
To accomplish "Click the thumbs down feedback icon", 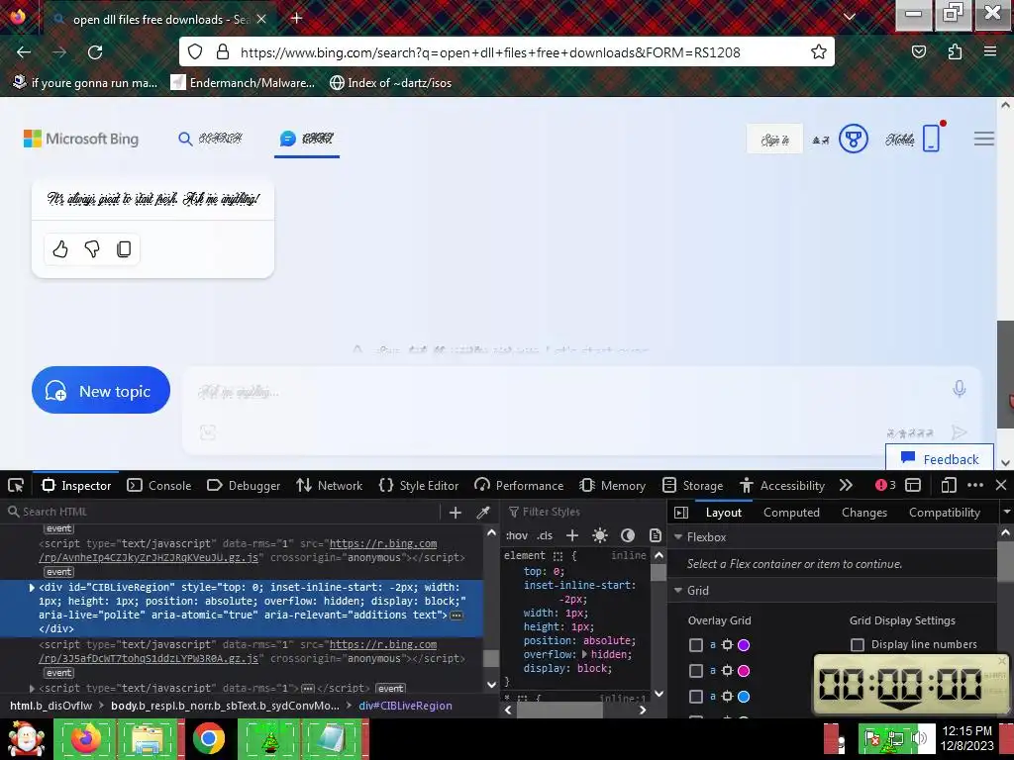I will [x=92, y=249].
